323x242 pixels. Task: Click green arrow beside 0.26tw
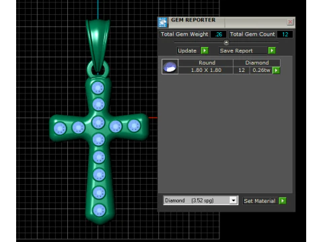(276, 71)
